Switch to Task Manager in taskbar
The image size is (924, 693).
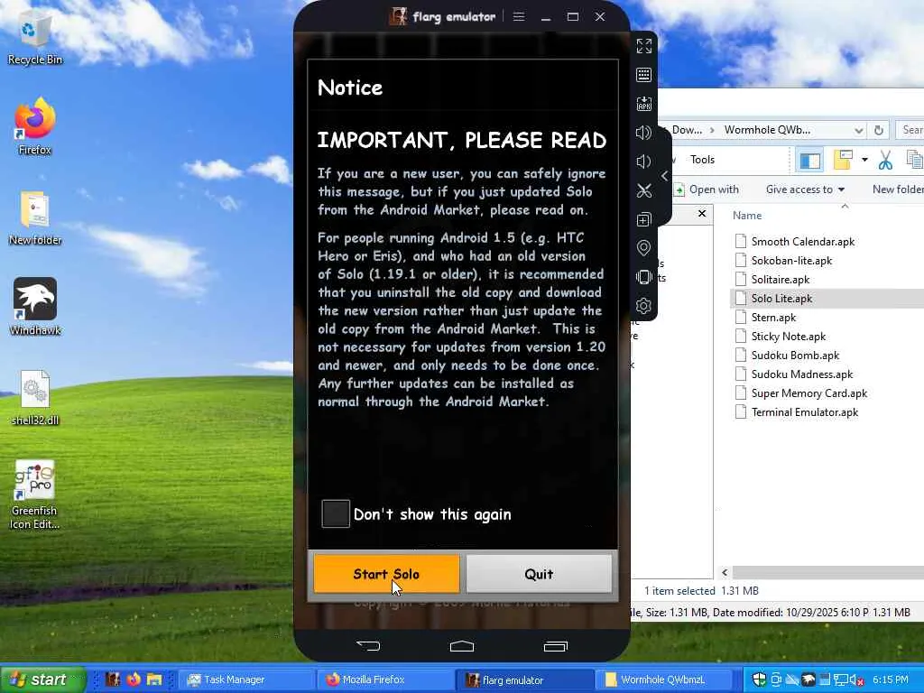pos(245,679)
